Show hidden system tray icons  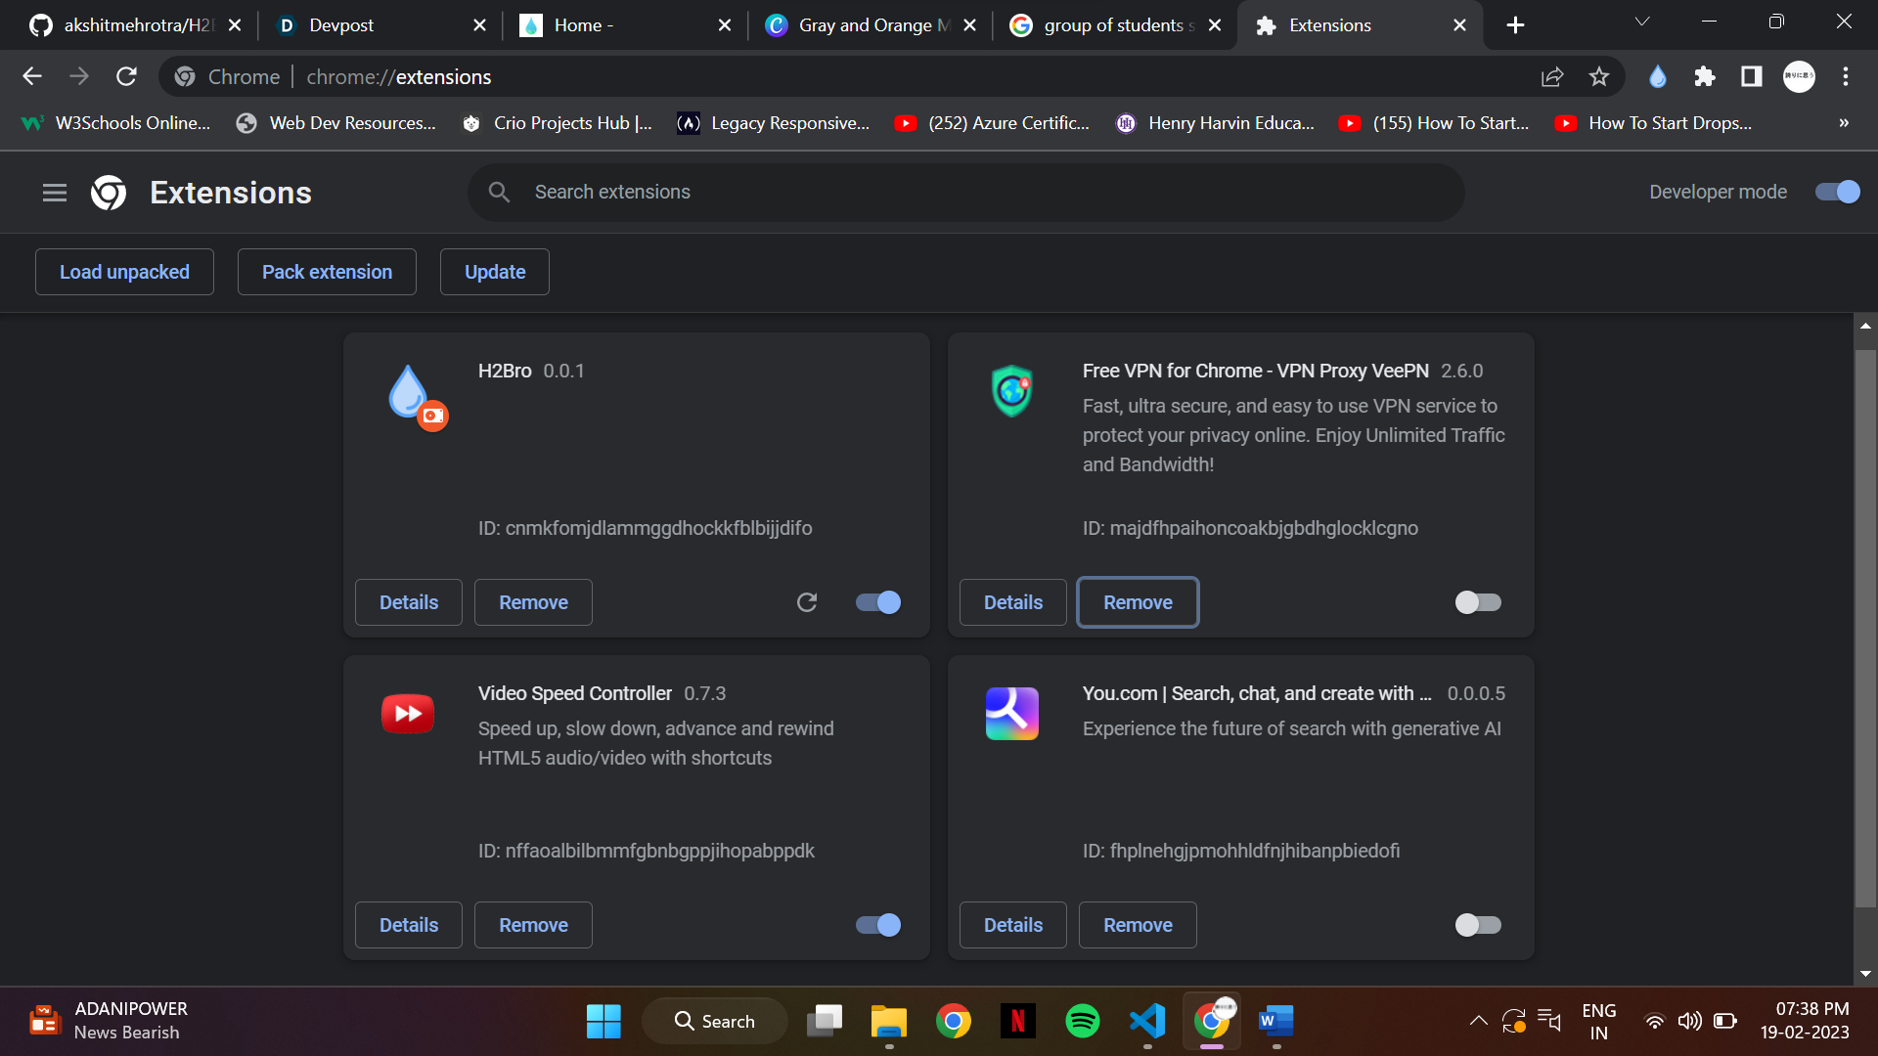(x=1478, y=1021)
